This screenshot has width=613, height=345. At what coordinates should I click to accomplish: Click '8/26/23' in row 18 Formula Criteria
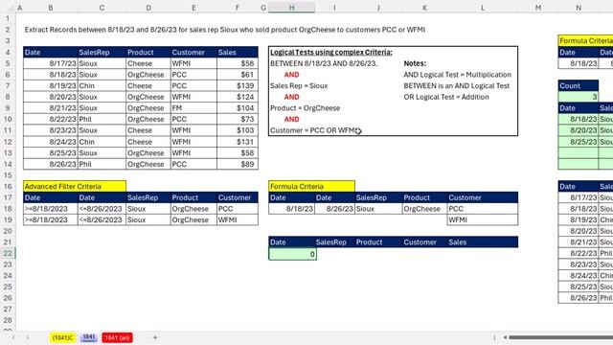coord(334,209)
